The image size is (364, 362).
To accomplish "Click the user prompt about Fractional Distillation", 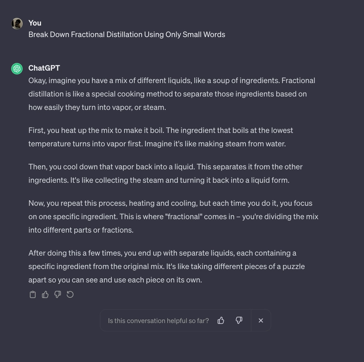I will coord(127,35).
